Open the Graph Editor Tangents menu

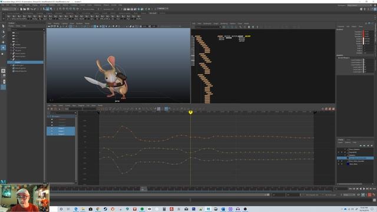tap(81, 105)
